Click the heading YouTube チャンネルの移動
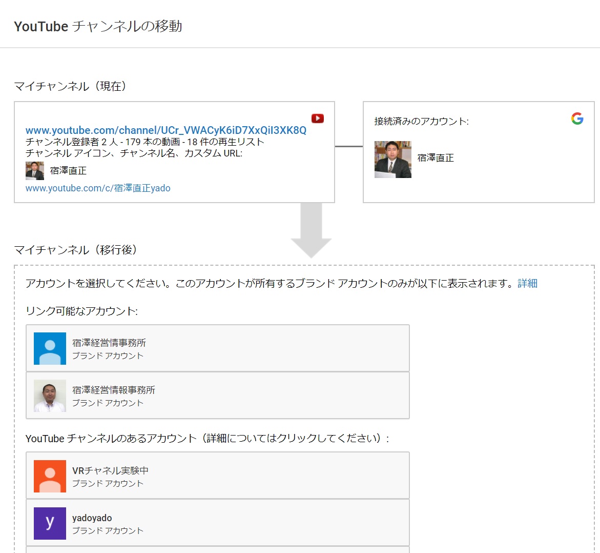 point(98,27)
